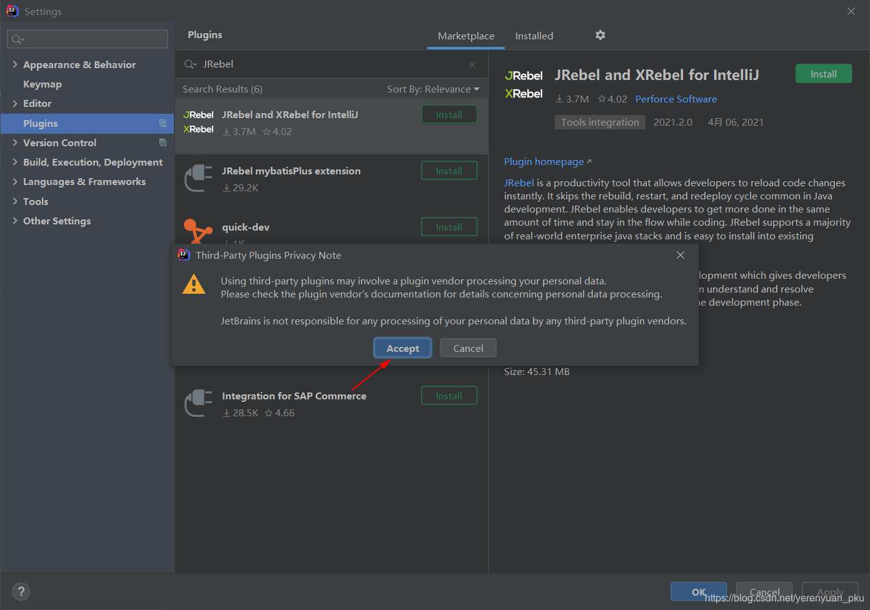This screenshot has width=870, height=610.
Task: Expand Build, Execution, Deployment node
Action: pos(15,162)
